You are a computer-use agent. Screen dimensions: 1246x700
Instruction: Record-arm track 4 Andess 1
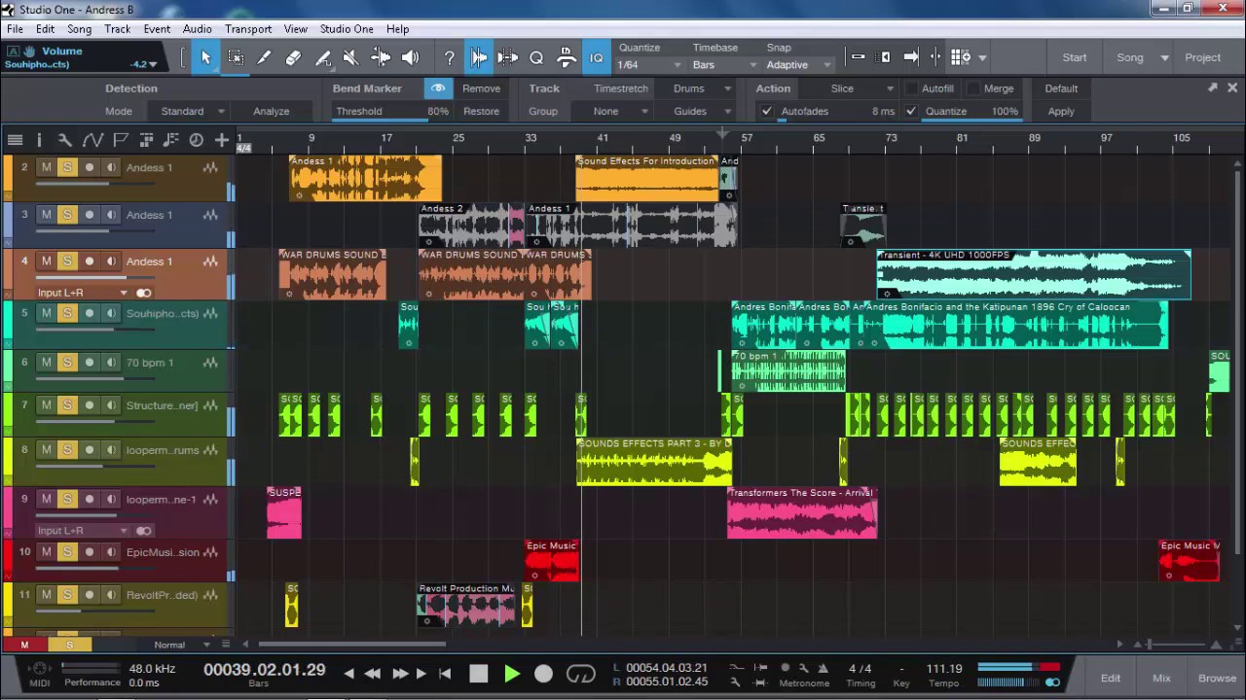point(90,262)
